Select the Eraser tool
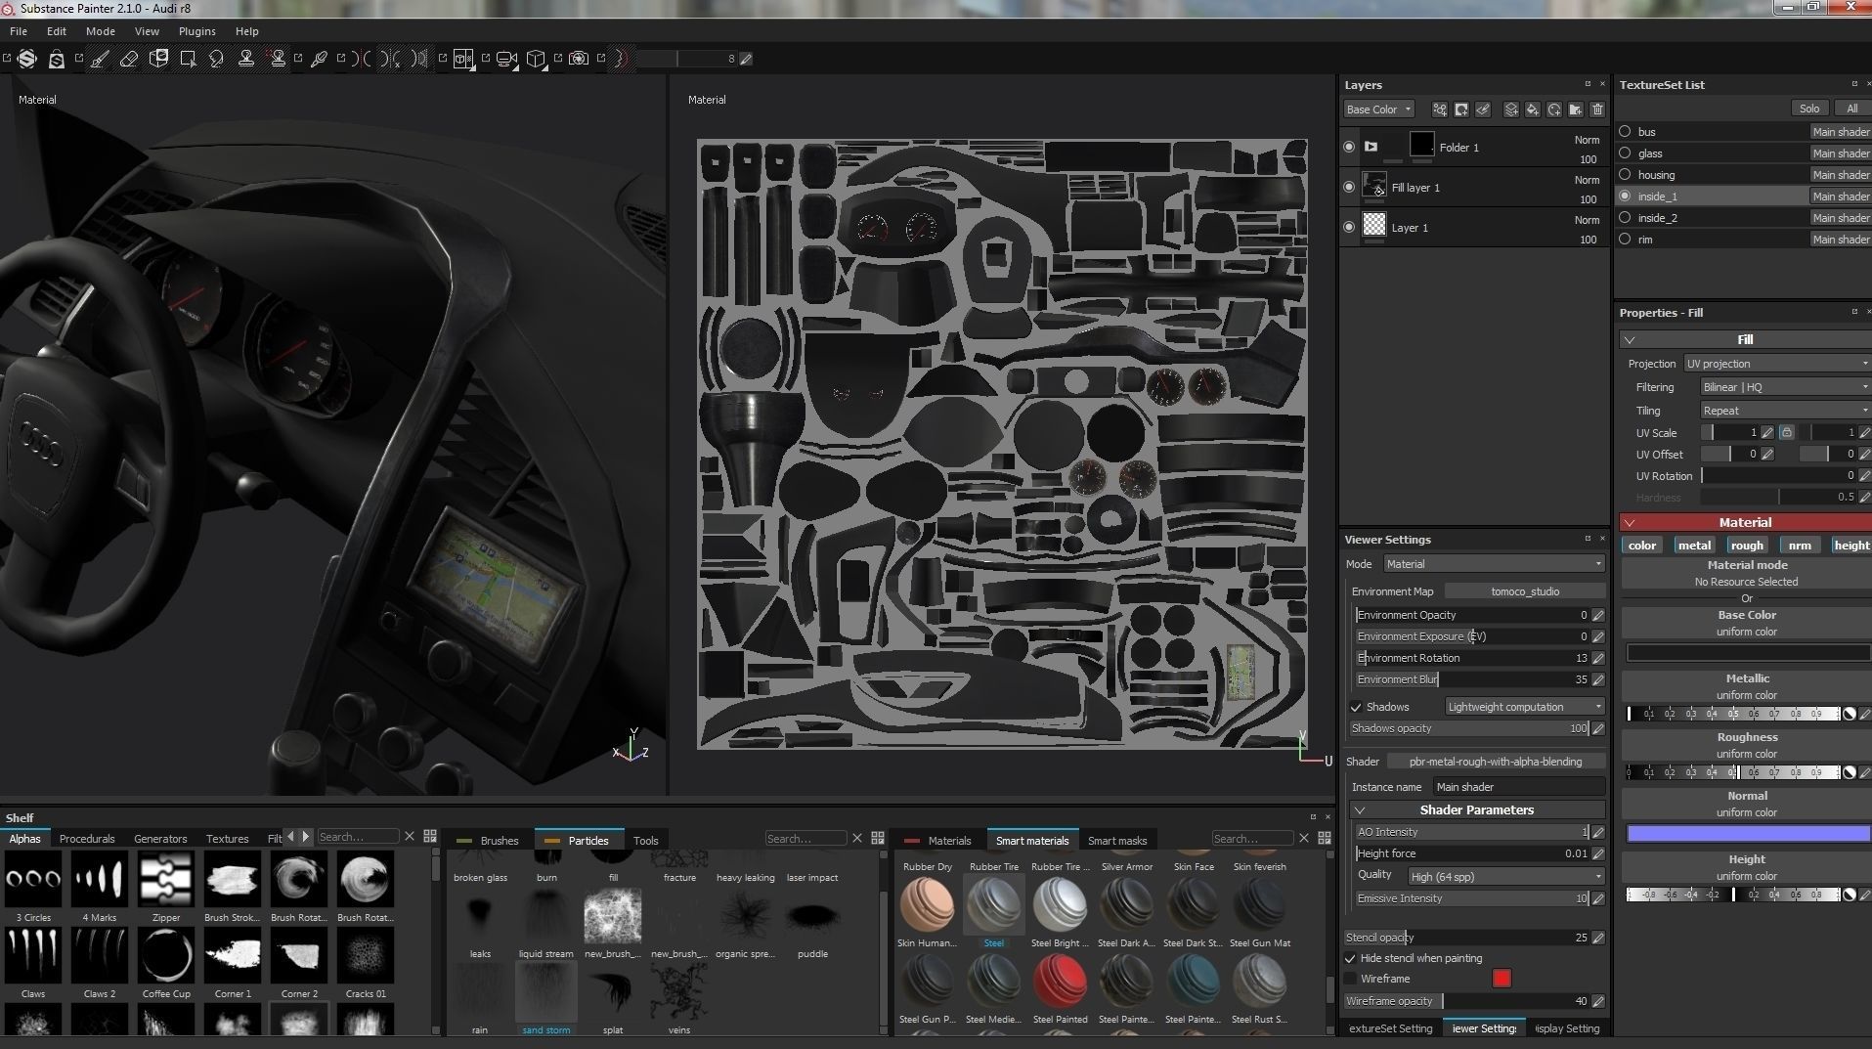The image size is (1872, 1049). [129, 59]
